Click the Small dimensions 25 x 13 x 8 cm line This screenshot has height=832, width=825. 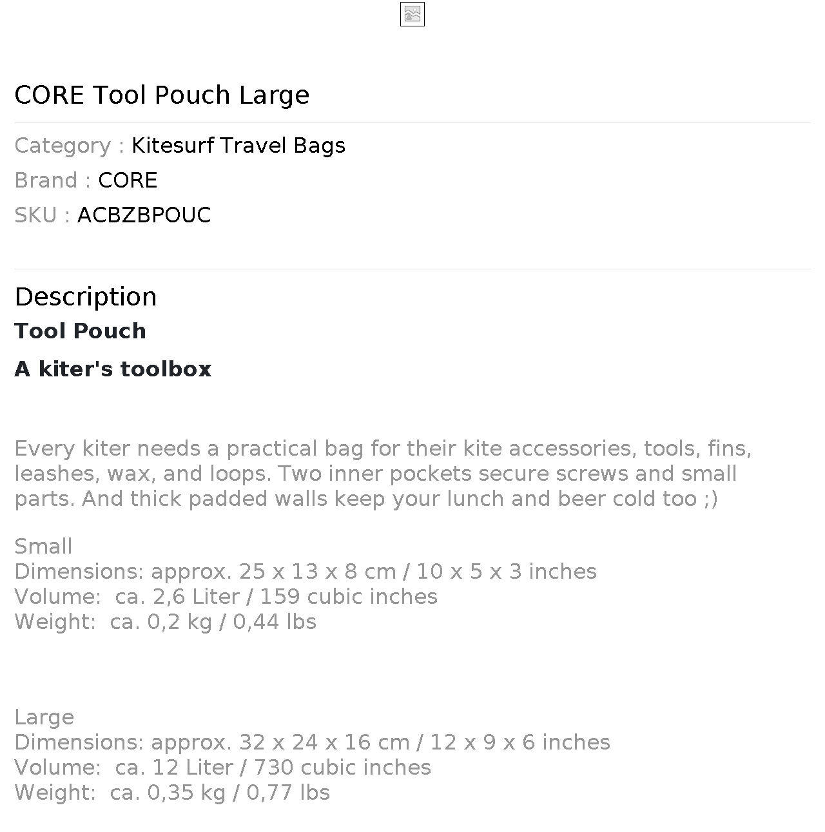pos(306,572)
